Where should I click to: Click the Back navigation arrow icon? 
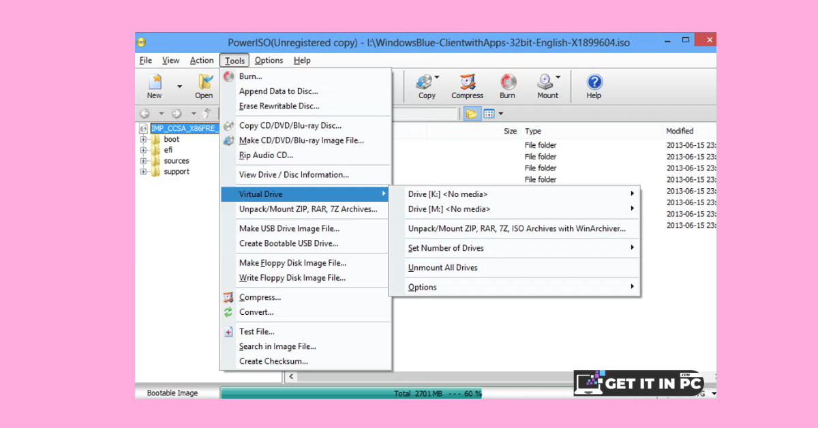[145, 114]
